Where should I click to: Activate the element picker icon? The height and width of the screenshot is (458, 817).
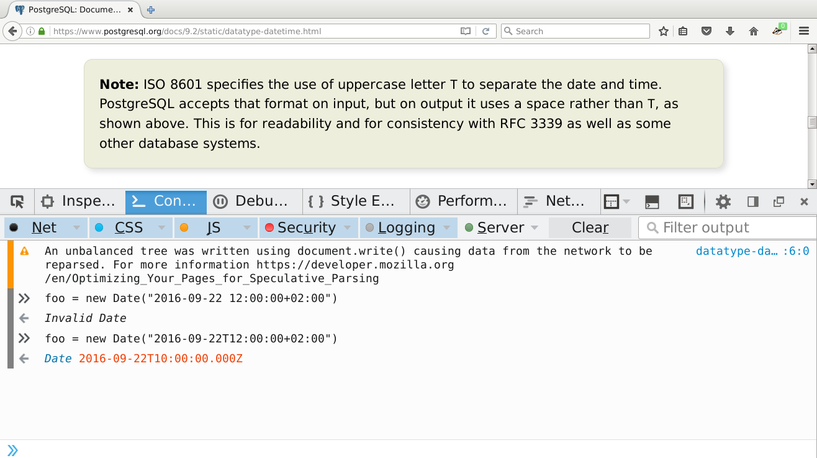17,201
